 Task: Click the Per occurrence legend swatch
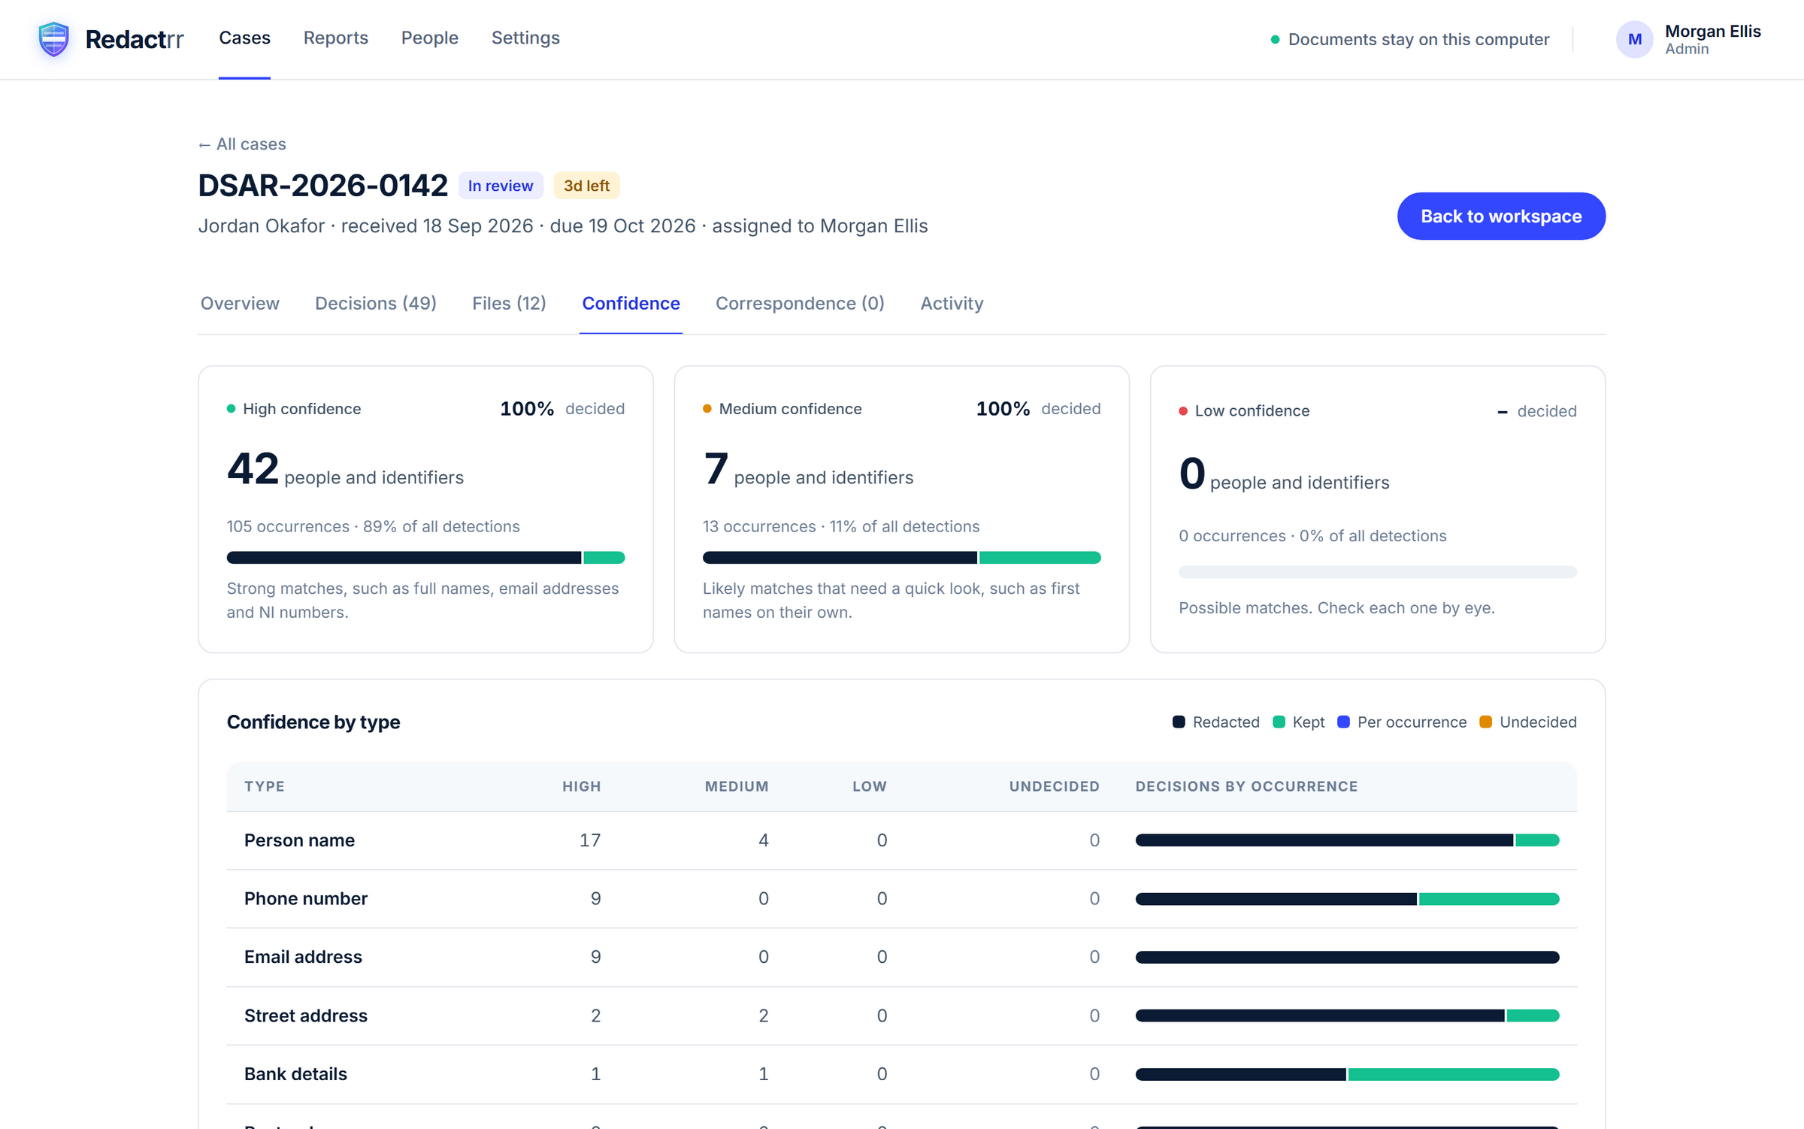(1343, 722)
